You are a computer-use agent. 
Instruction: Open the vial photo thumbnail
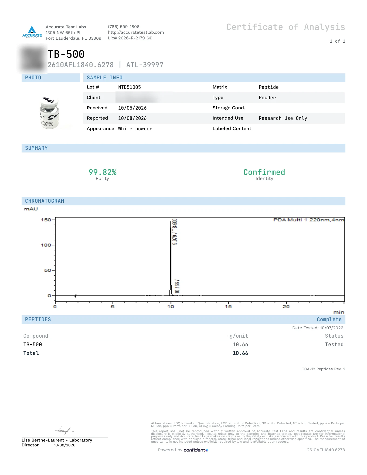point(49,113)
